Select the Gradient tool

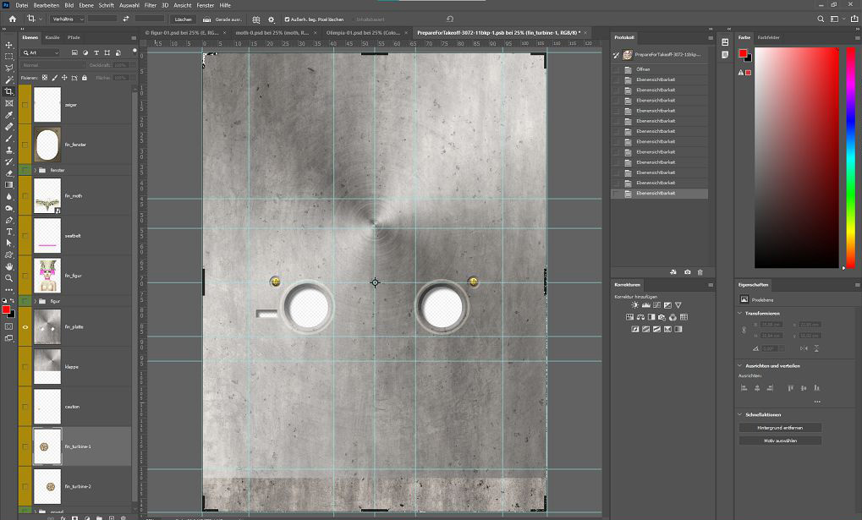(8, 185)
